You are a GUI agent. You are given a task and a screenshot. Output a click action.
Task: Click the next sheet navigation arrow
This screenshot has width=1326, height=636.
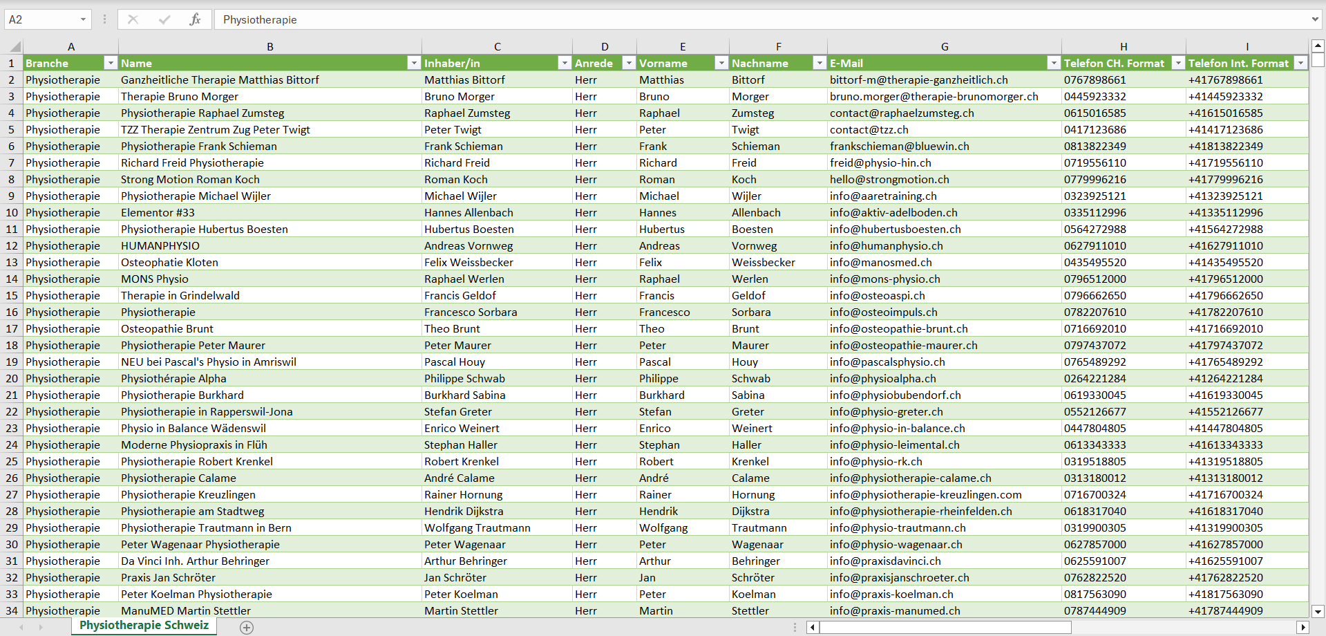point(41,627)
